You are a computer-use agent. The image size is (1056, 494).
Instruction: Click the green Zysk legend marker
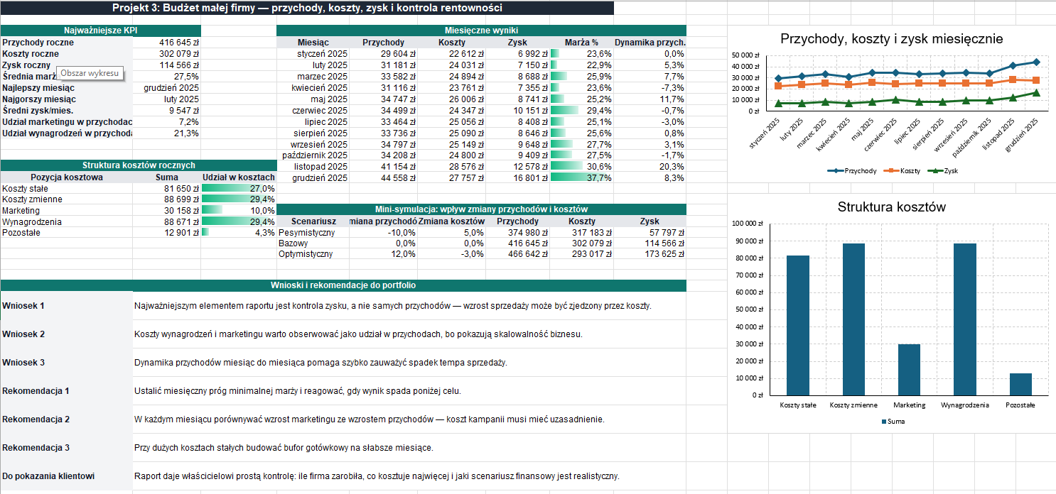[936, 171]
